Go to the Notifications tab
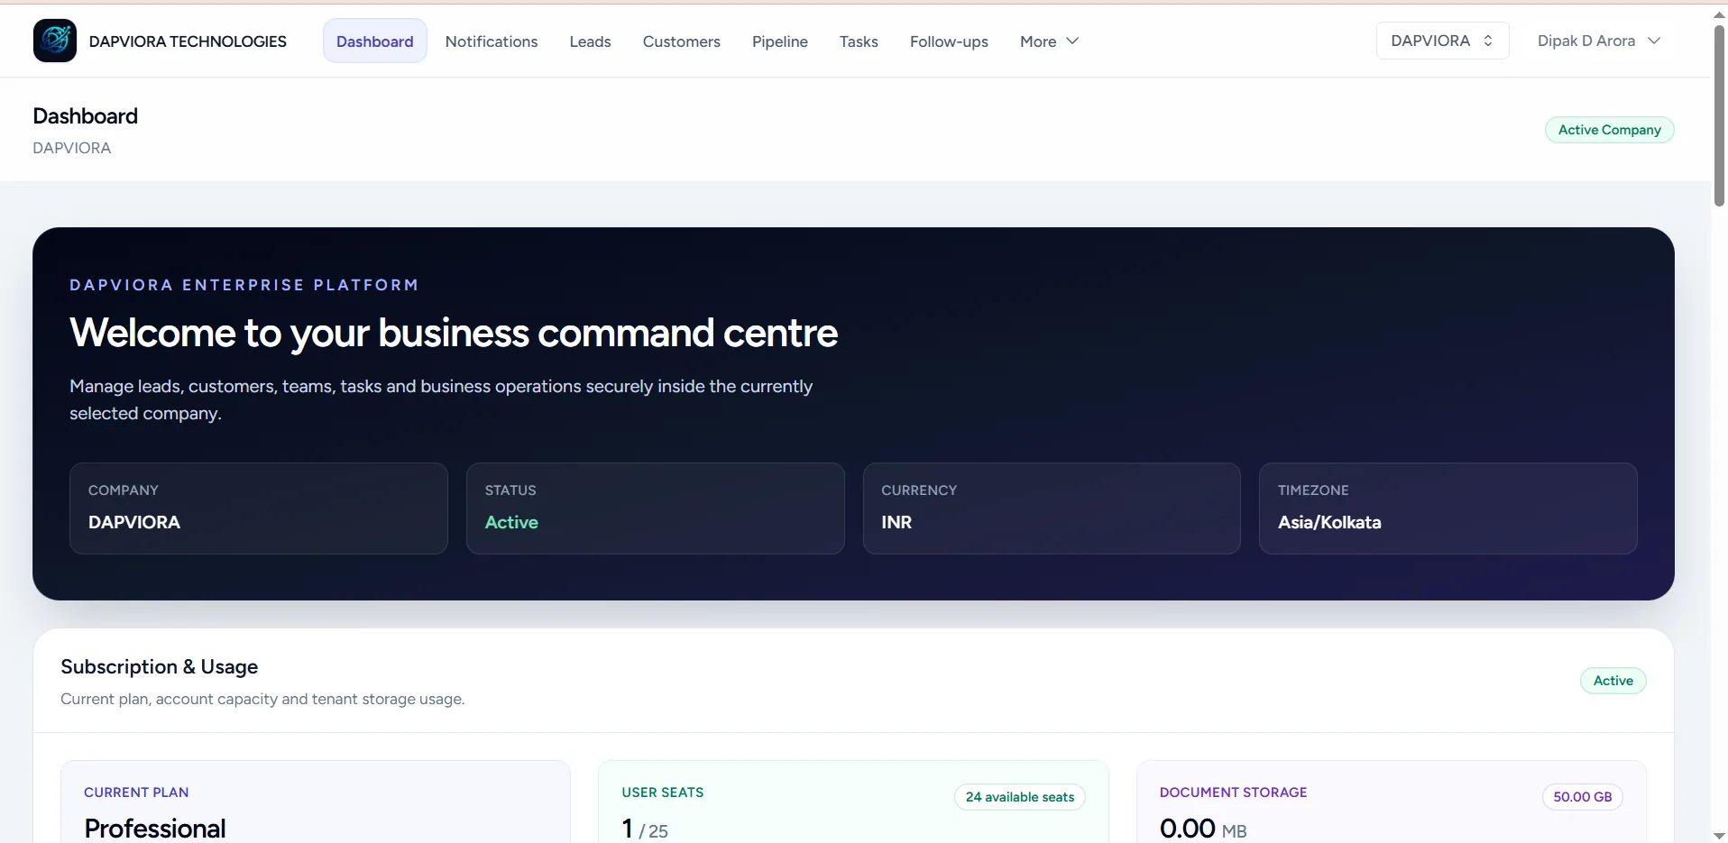The image size is (1728, 843). tap(492, 41)
